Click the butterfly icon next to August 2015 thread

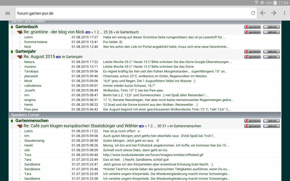[20, 57]
